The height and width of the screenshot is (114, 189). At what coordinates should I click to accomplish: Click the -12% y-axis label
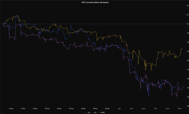(188, 79)
